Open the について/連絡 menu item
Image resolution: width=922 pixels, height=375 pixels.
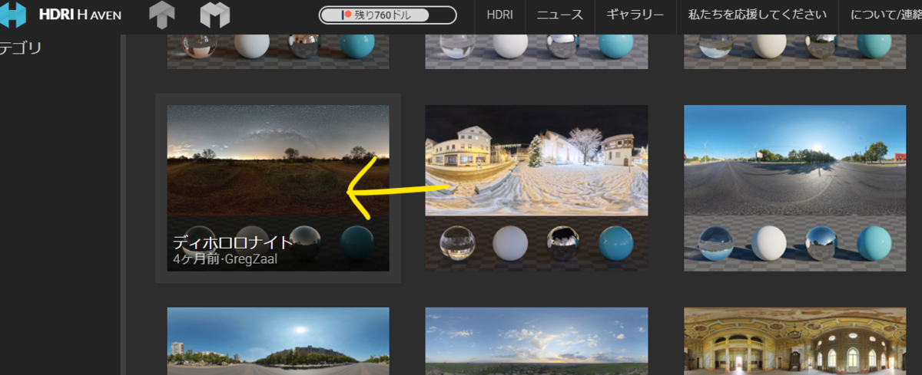pos(886,15)
